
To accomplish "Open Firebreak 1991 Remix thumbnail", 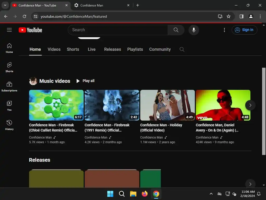I will tap(112, 105).
